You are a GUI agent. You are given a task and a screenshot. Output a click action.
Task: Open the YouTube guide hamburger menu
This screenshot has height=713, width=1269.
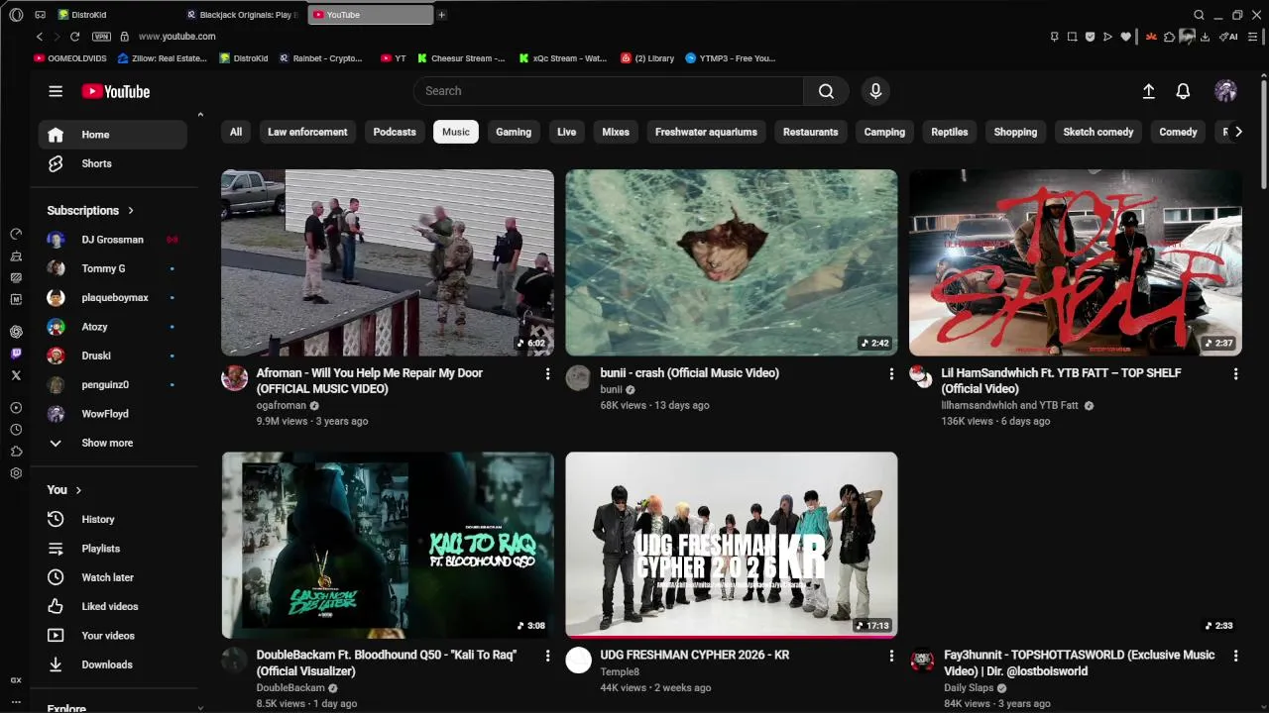(56, 91)
